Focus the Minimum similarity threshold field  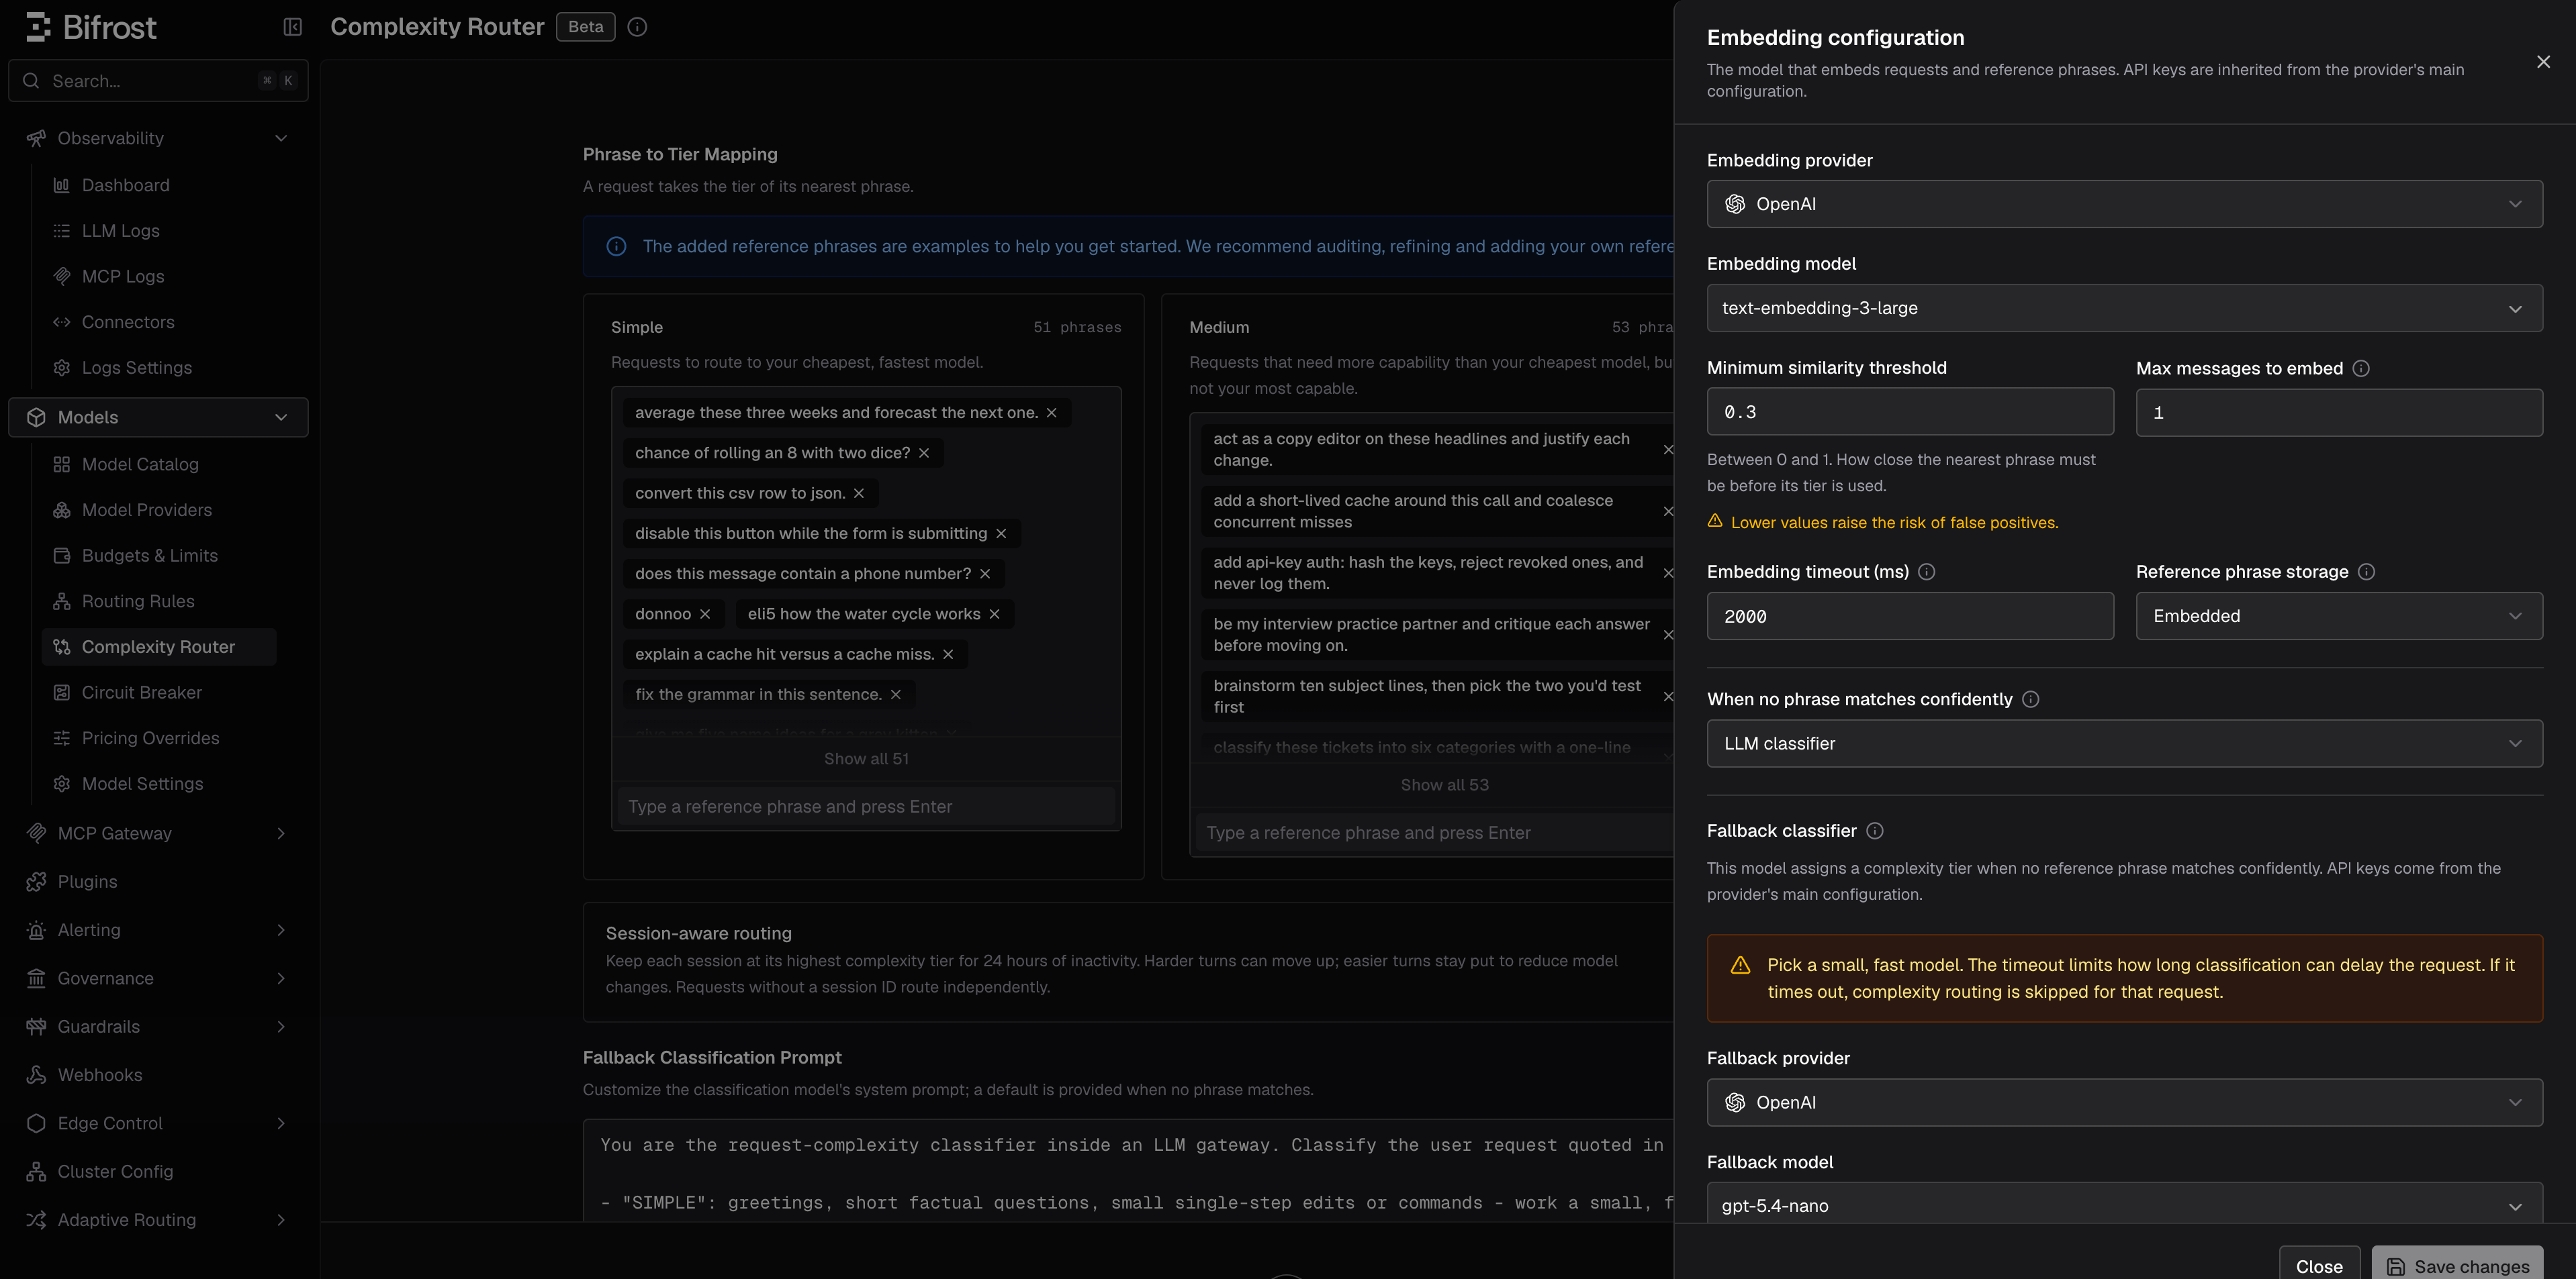pyautogui.click(x=1910, y=411)
